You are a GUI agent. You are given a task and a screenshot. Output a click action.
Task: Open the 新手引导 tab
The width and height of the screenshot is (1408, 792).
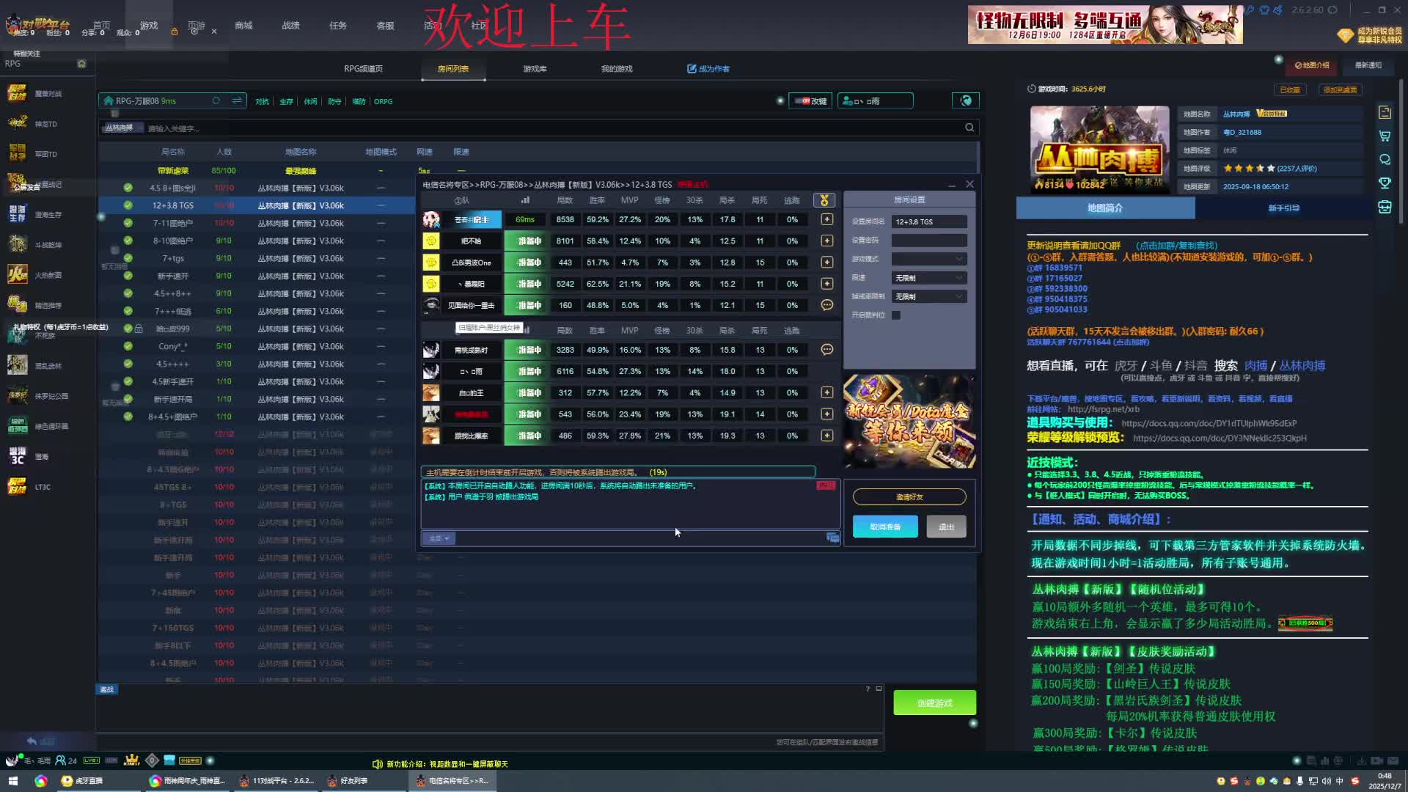[1283, 208]
